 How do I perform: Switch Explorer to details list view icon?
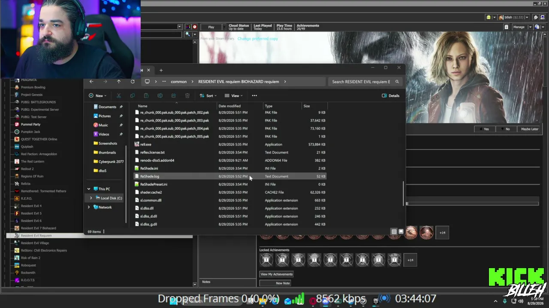pos(394,231)
